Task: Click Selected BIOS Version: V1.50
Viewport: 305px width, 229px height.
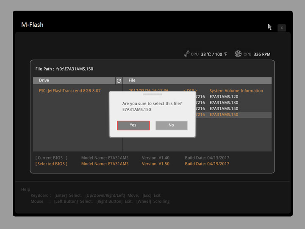Action: click(x=155, y=164)
